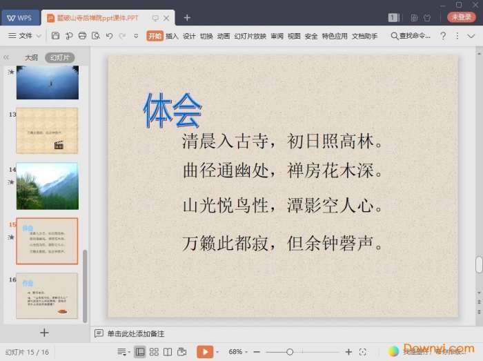Open help question mark icon
The image size is (483, 361).
[x=443, y=36]
